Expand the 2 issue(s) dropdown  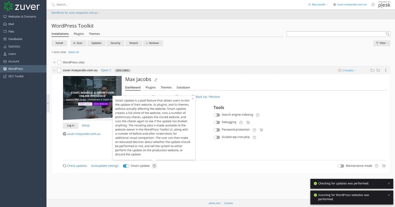[347, 70]
